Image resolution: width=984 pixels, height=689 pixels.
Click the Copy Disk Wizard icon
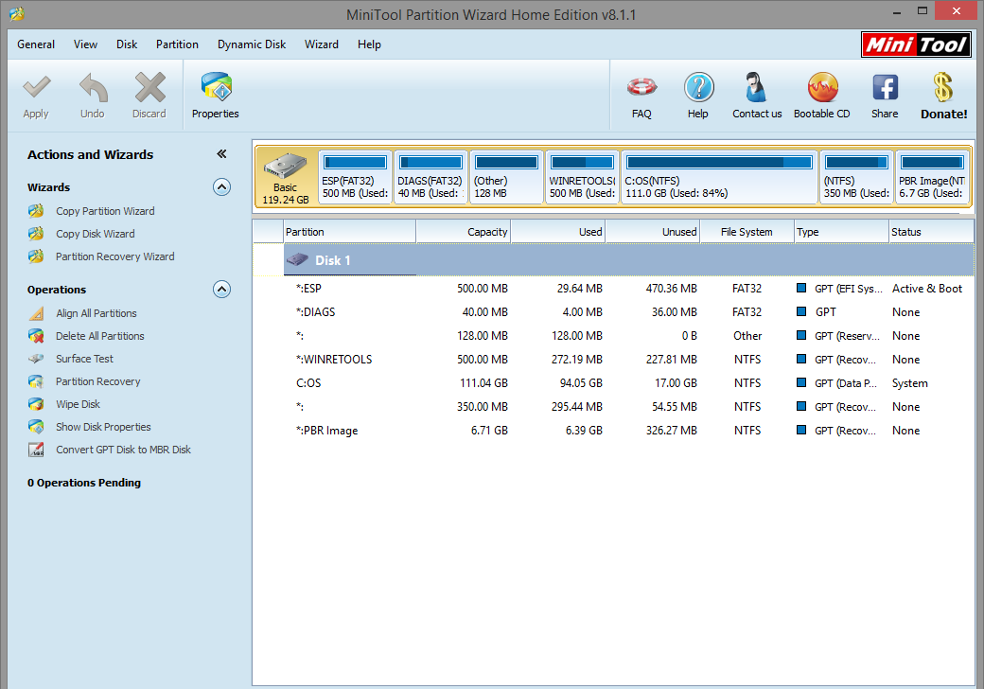pos(36,234)
